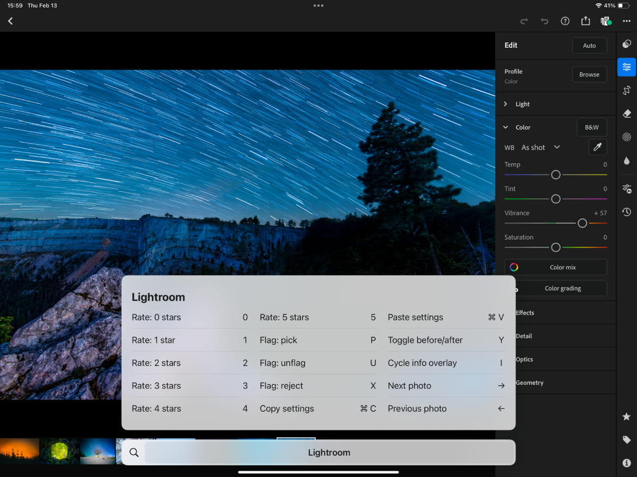
Task: Click the search magnifier icon
Action: (x=134, y=453)
